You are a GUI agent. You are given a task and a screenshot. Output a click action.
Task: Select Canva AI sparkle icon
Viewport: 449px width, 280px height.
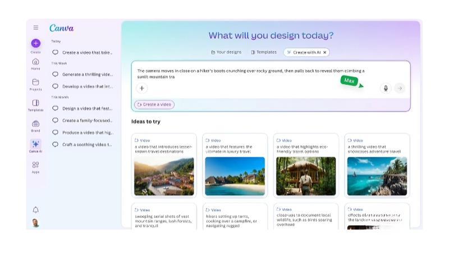click(35, 144)
